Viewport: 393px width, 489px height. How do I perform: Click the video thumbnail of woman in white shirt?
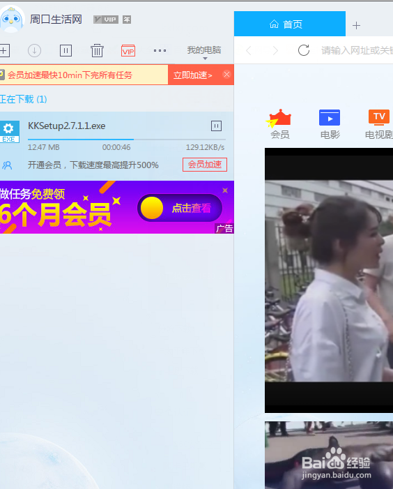coord(329,280)
